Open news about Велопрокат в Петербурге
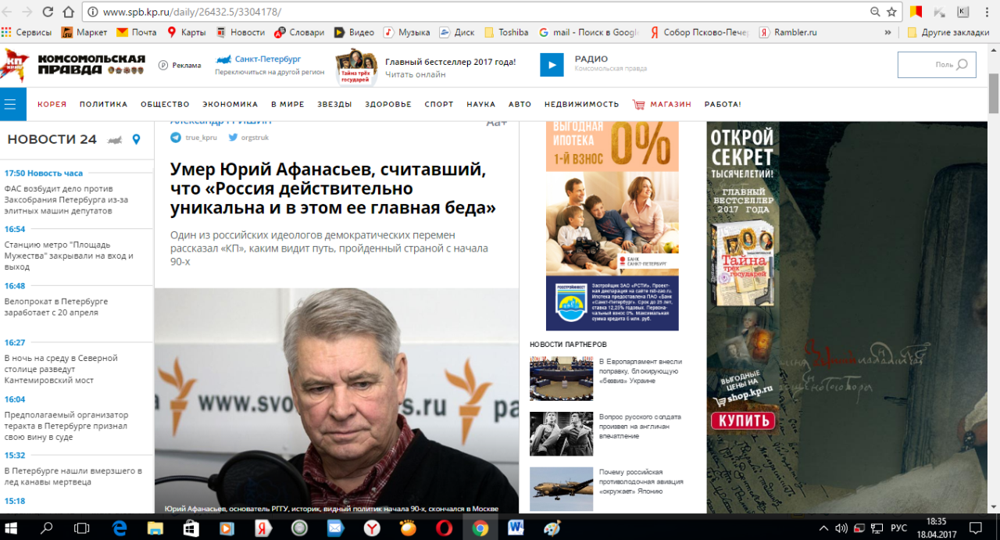 pyautogui.click(x=56, y=306)
